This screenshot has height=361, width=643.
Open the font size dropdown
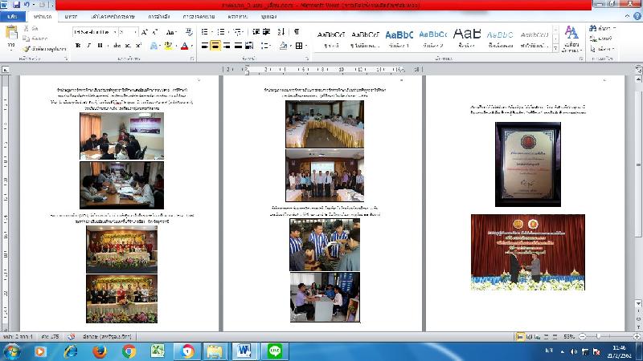[x=135, y=32]
